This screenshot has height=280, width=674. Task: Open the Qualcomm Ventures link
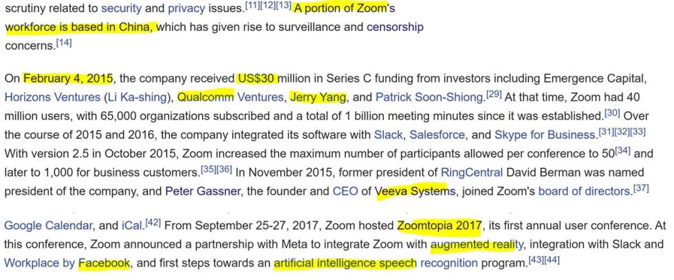230,97
